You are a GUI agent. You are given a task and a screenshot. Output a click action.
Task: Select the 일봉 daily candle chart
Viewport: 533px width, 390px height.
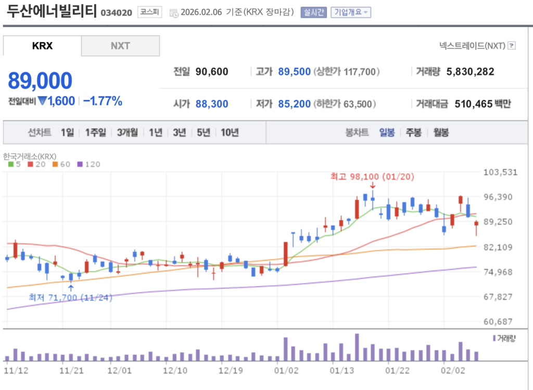click(387, 132)
